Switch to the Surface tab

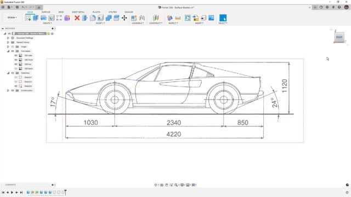[x=46, y=12]
